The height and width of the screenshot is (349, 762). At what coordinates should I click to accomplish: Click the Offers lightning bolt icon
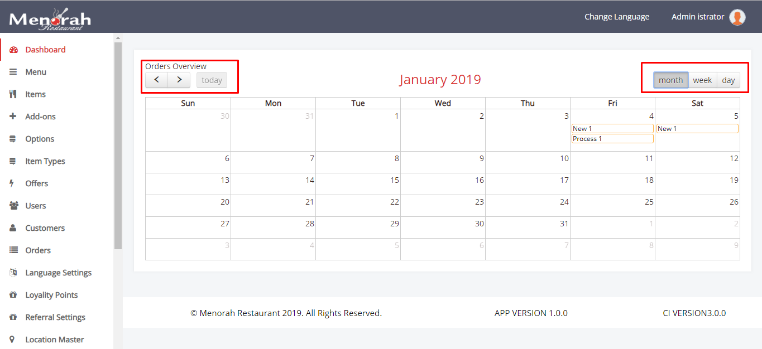[x=12, y=183]
